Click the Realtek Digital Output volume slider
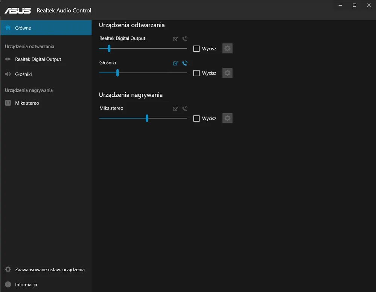Image resolution: width=376 pixels, height=292 pixels. pos(143,49)
